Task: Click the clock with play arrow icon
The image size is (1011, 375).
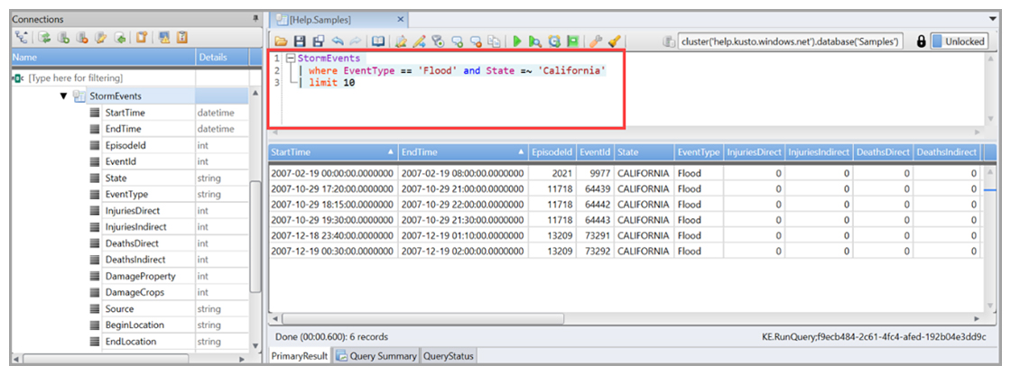Action: click(x=554, y=41)
